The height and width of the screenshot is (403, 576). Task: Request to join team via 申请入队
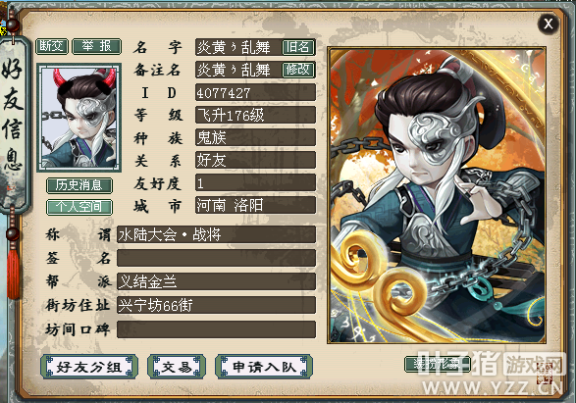tap(264, 367)
